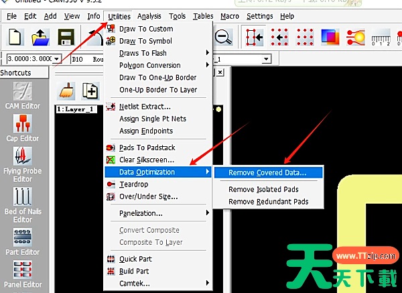Viewport: 402px width, 293px height.
Task: Open the Edit menu
Action: 30,16
